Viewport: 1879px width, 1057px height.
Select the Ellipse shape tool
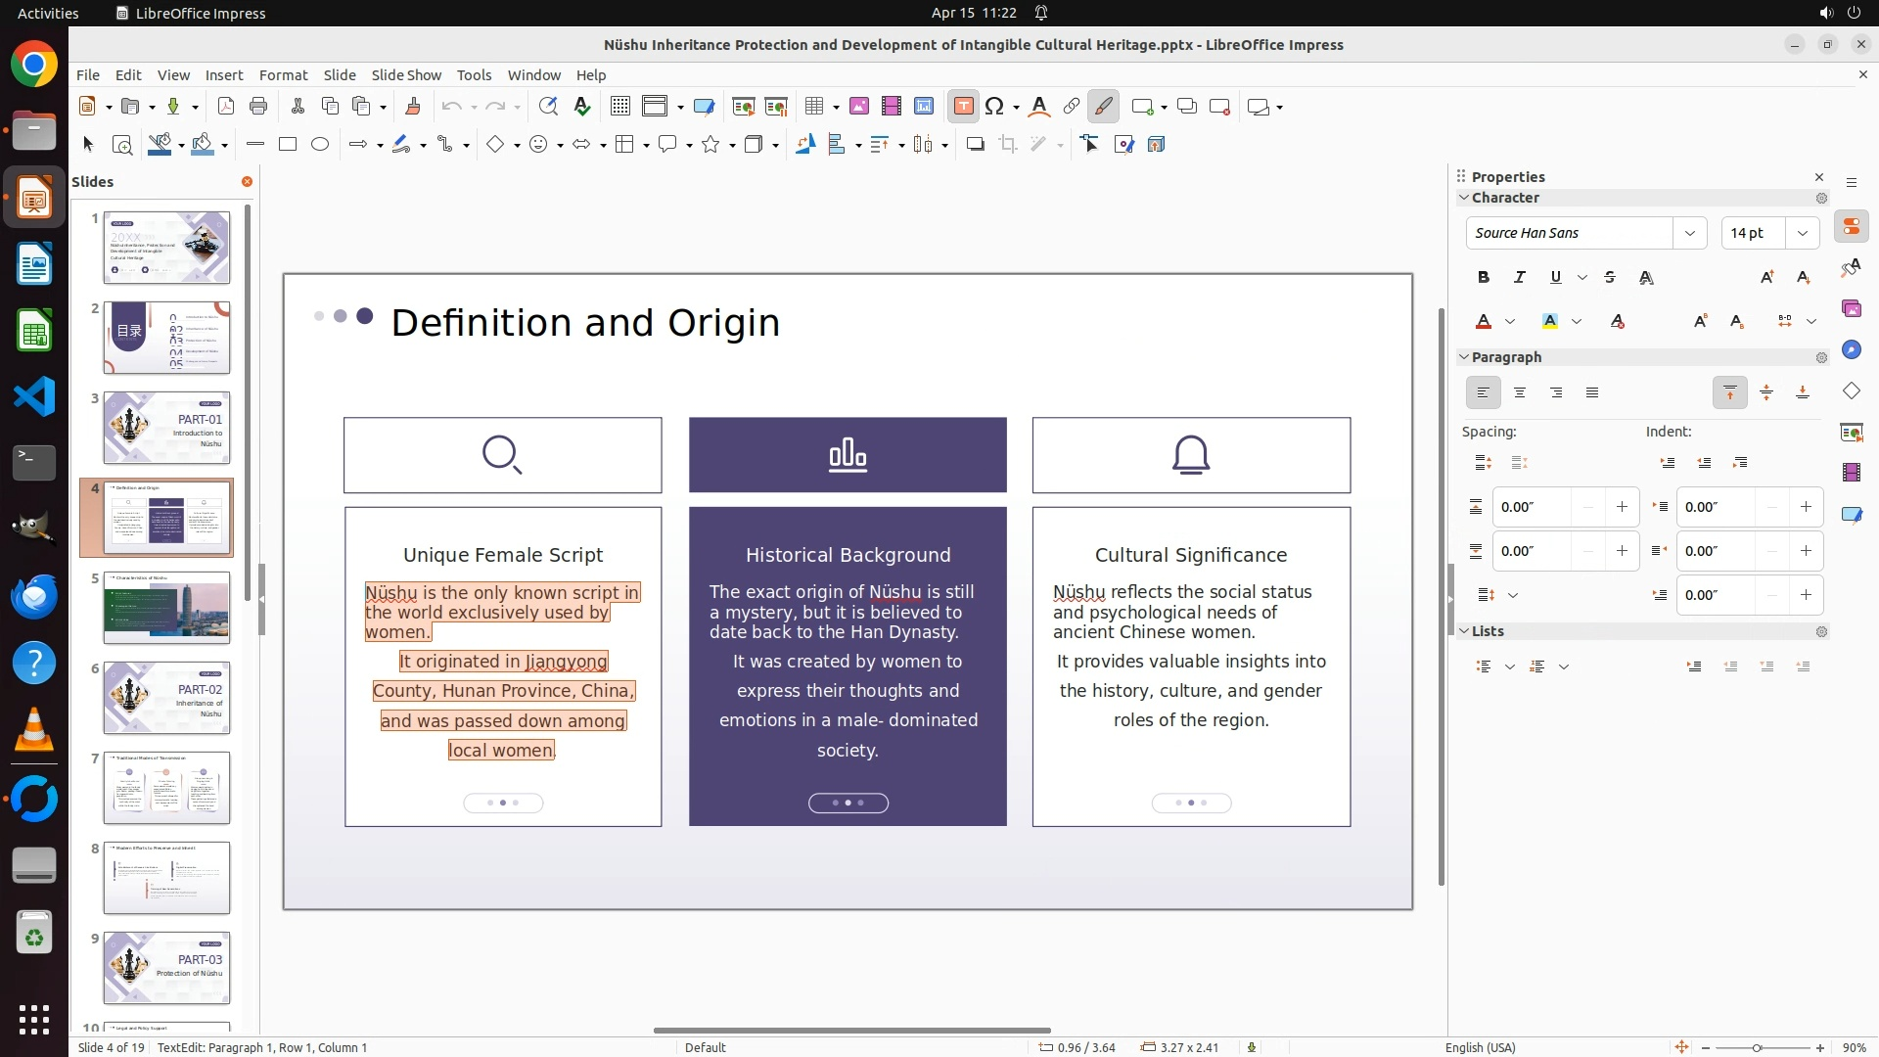[320, 145]
